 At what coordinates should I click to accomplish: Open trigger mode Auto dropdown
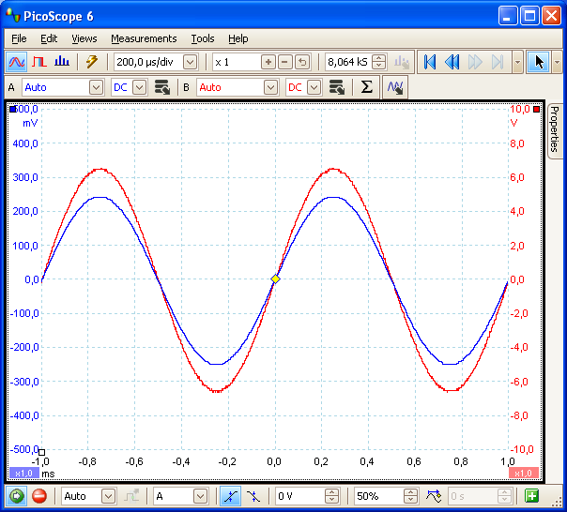108,496
